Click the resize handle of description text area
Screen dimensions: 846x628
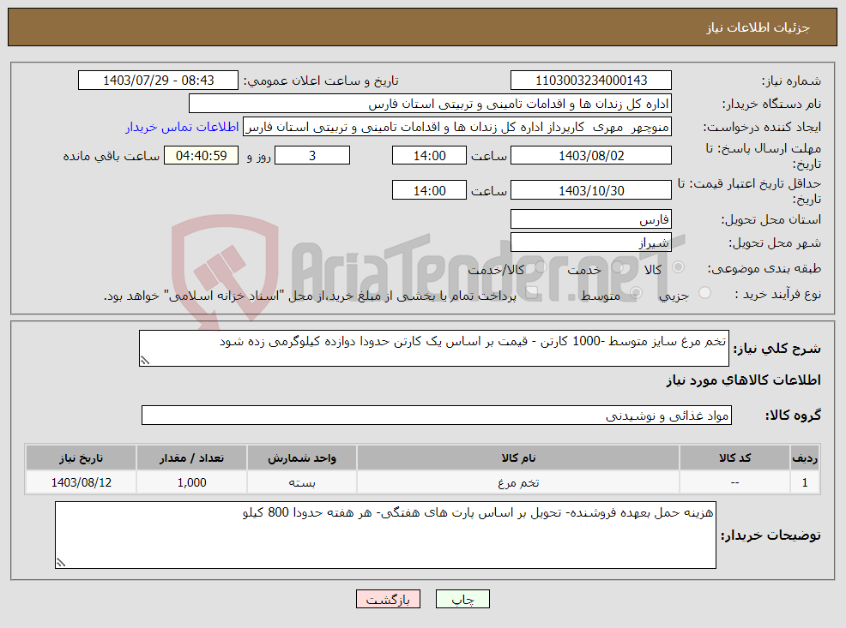(x=144, y=361)
